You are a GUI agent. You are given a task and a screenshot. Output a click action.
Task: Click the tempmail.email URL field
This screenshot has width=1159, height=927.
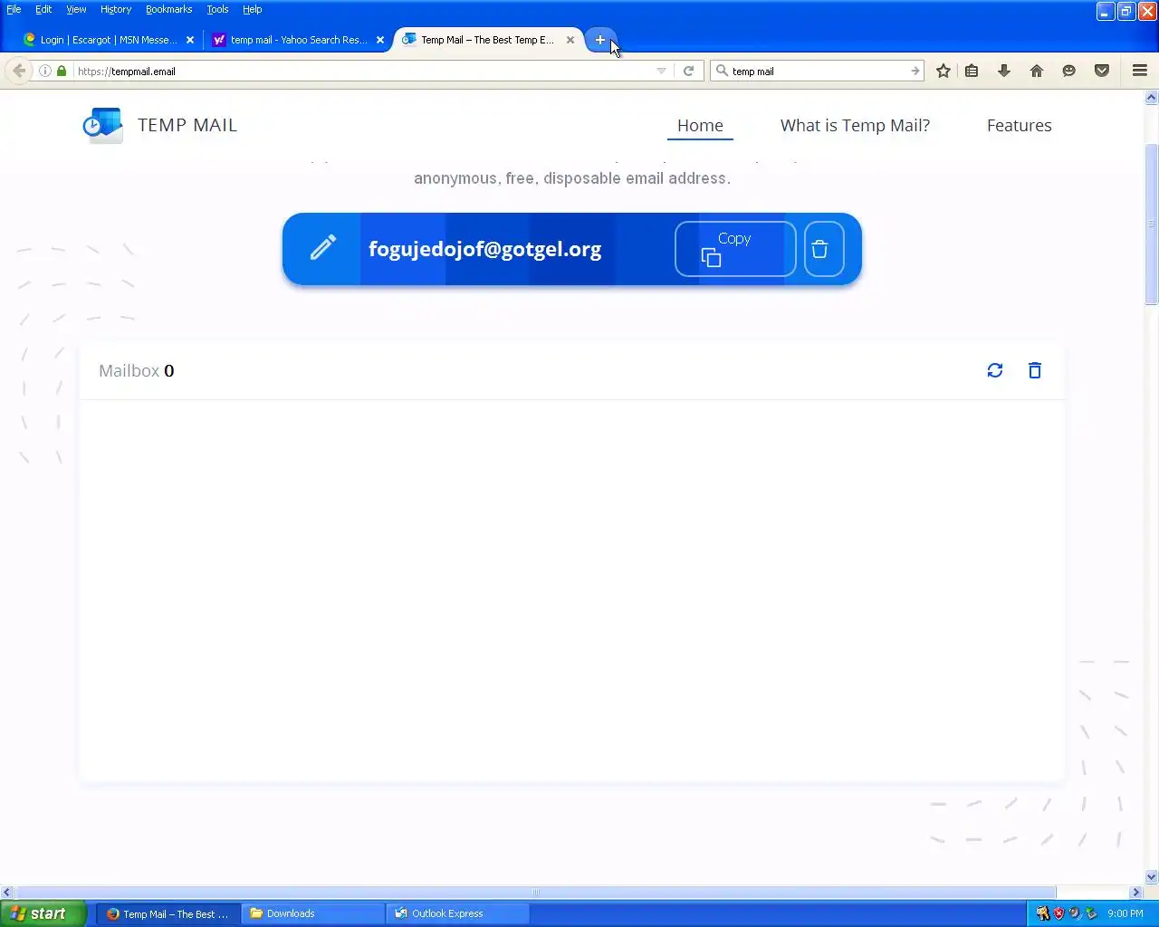tap(362, 71)
